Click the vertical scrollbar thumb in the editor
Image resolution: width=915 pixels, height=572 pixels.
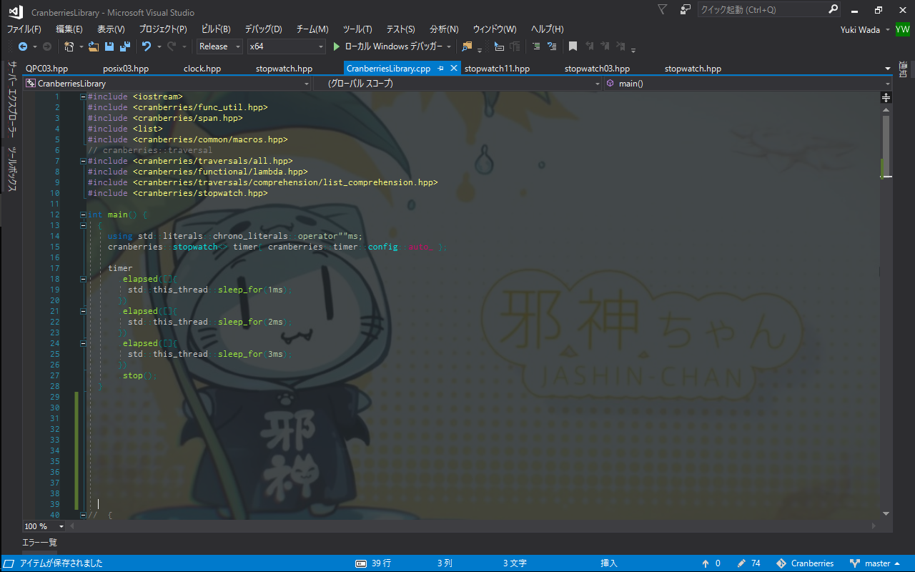(886, 147)
